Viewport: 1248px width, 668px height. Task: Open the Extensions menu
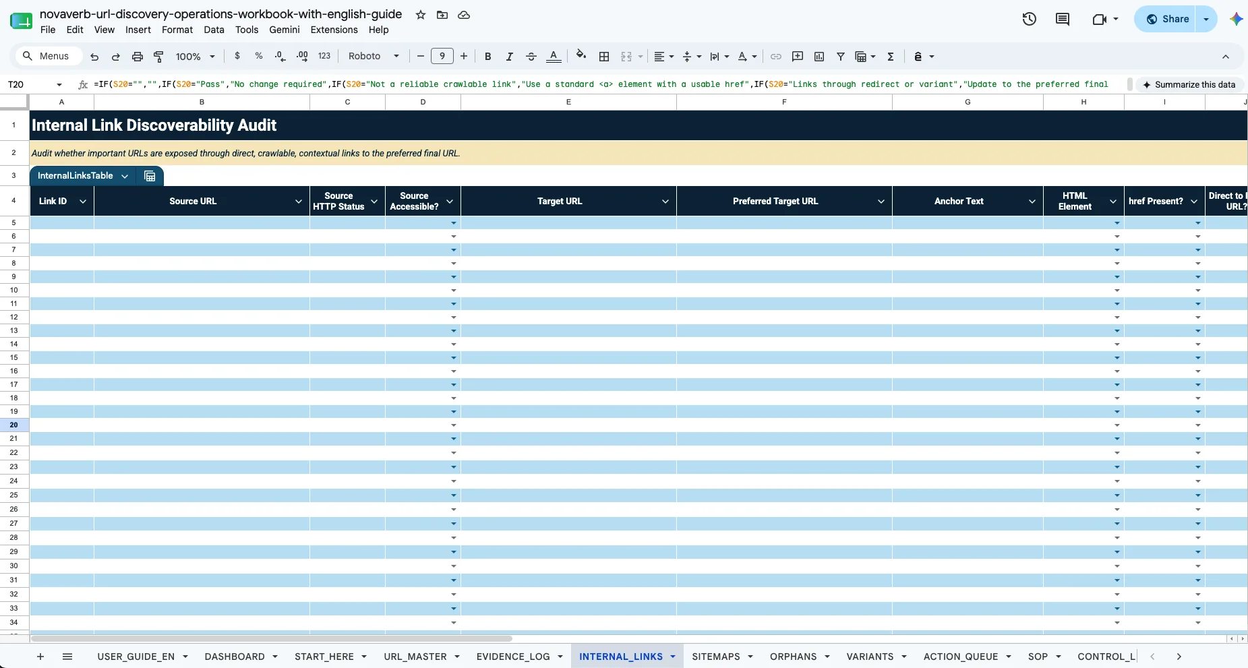coord(334,30)
